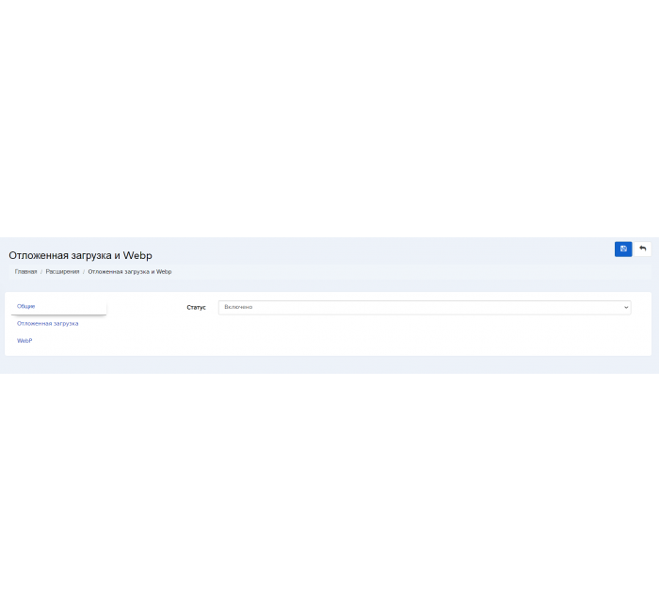Click the blue save floppy-disk button
This screenshot has width=659, height=612.
point(623,249)
